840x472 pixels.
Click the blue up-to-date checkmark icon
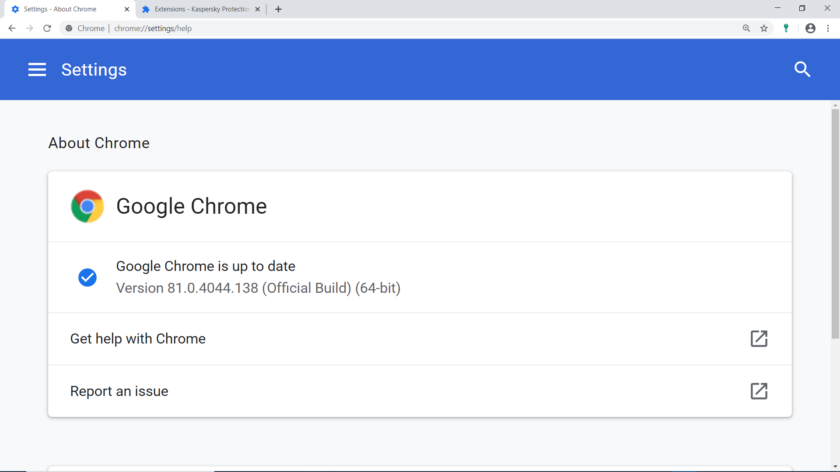click(x=87, y=278)
